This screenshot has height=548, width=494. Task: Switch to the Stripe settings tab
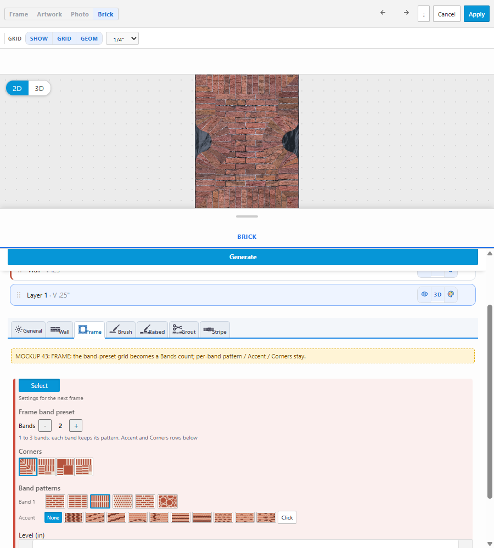[x=215, y=330]
